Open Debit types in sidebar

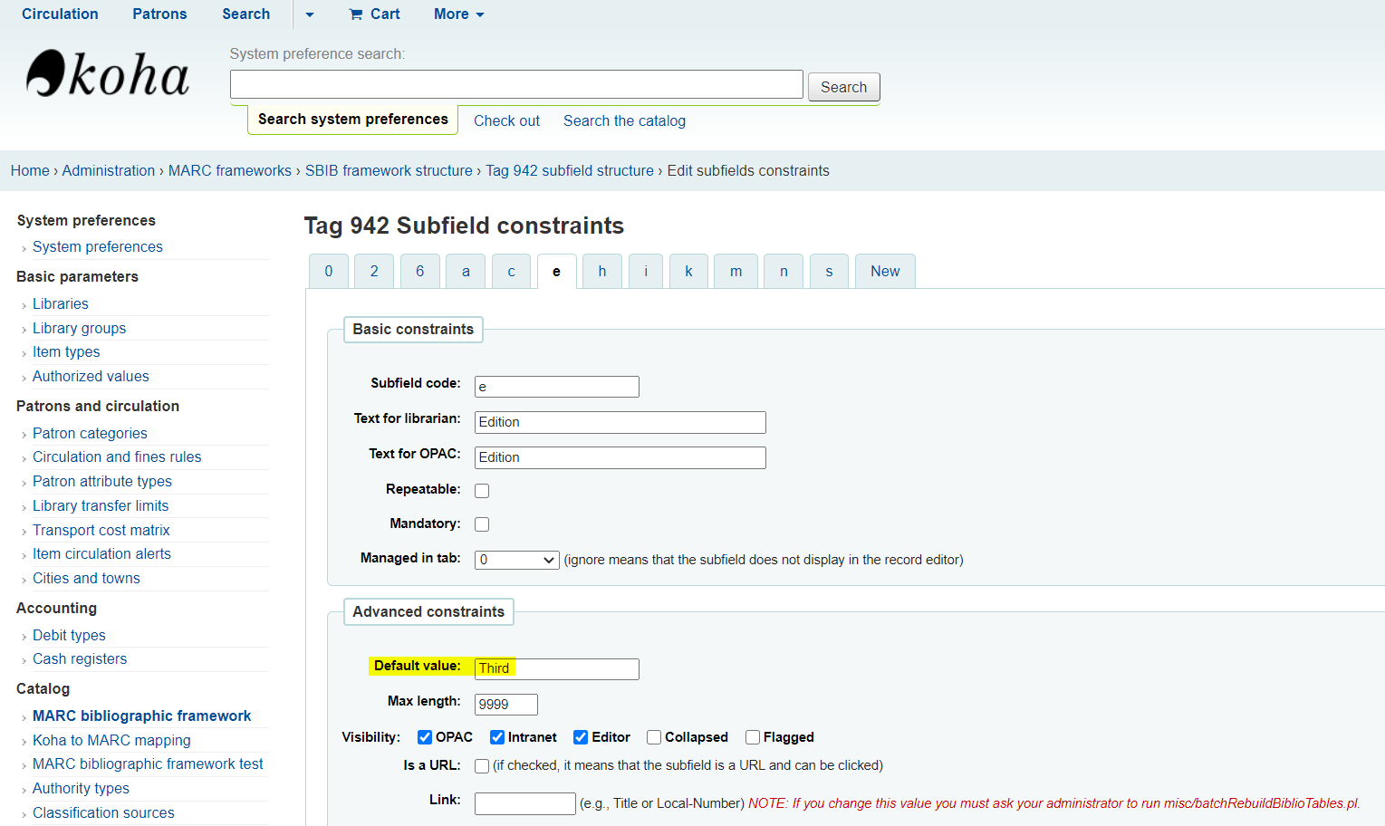pyautogui.click(x=69, y=635)
